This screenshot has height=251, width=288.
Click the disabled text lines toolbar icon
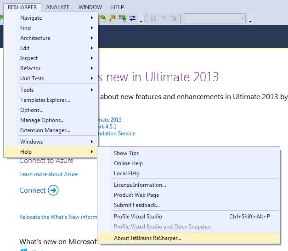[164, 18]
